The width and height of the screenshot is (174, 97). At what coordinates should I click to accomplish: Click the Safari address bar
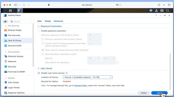(x=87, y=5)
